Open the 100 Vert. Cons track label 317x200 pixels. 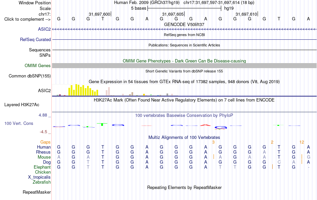(x=19, y=123)
